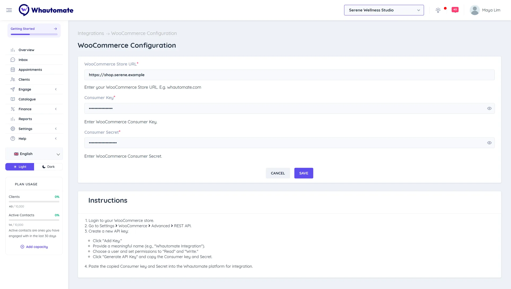Click Maya Lim's profile avatar
Viewport: 511px width, 289px height.
[475, 10]
